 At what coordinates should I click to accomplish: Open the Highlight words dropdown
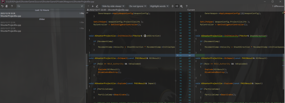[x=159, y=6]
